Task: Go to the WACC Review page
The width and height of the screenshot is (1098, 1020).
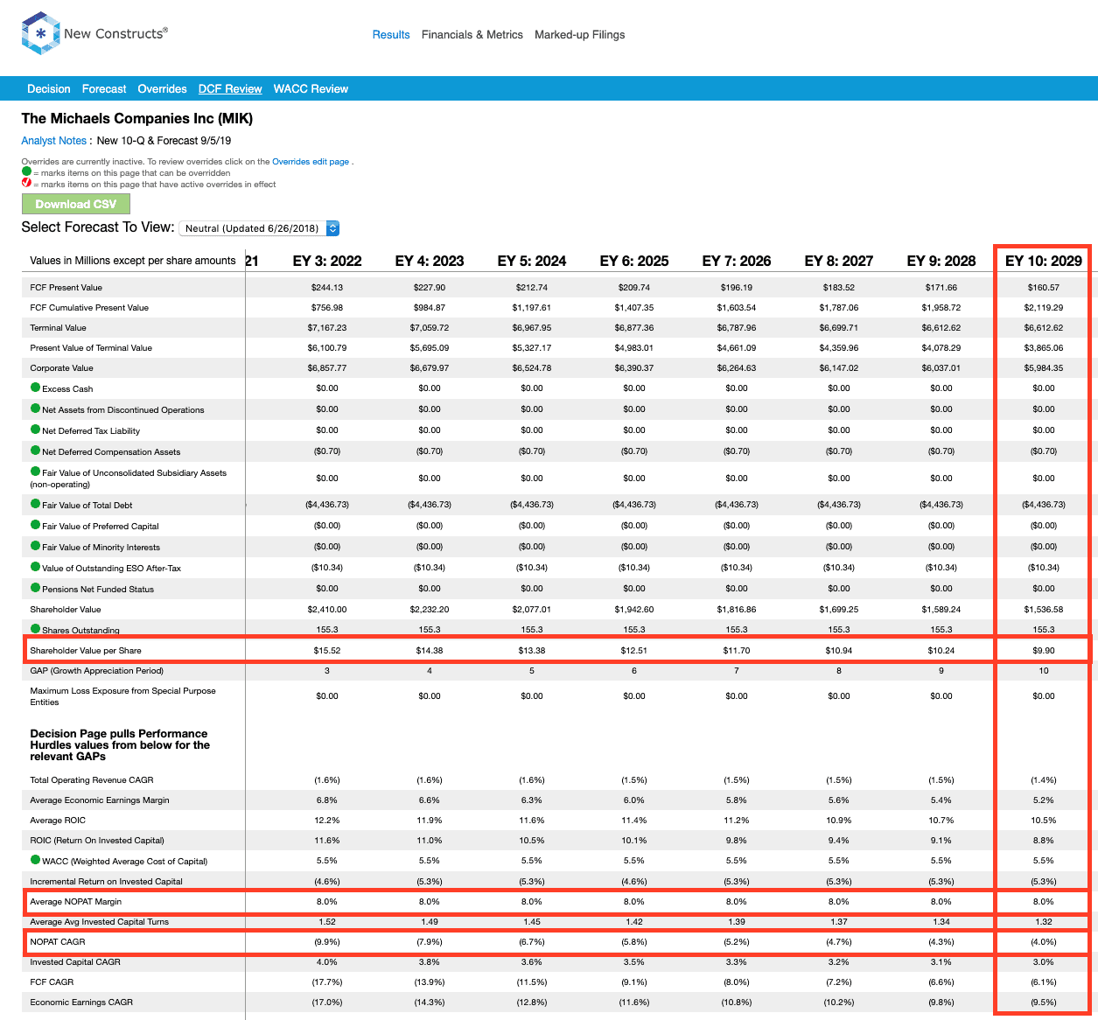Action: coord(311,89)
